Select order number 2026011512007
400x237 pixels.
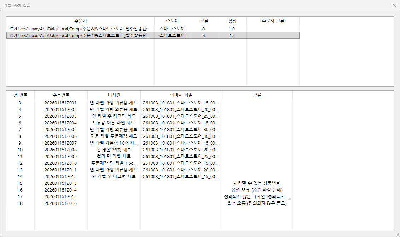(60, 143)
